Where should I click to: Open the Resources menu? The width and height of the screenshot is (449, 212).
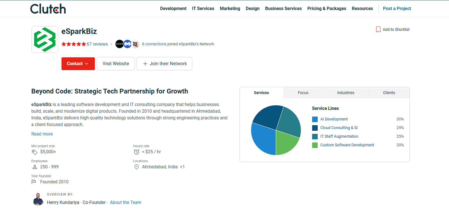362,9
